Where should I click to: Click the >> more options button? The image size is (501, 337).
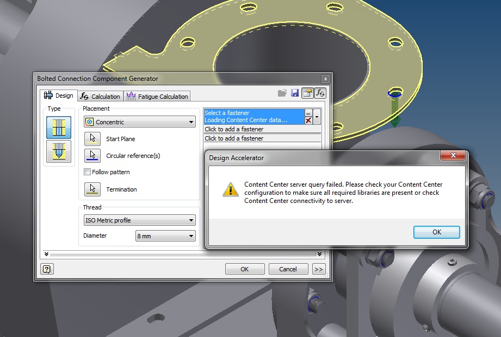tap(319, 269)
